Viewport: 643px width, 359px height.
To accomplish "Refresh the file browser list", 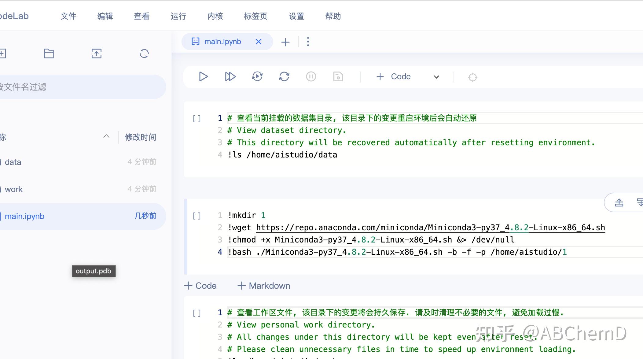I will [144, 54].
